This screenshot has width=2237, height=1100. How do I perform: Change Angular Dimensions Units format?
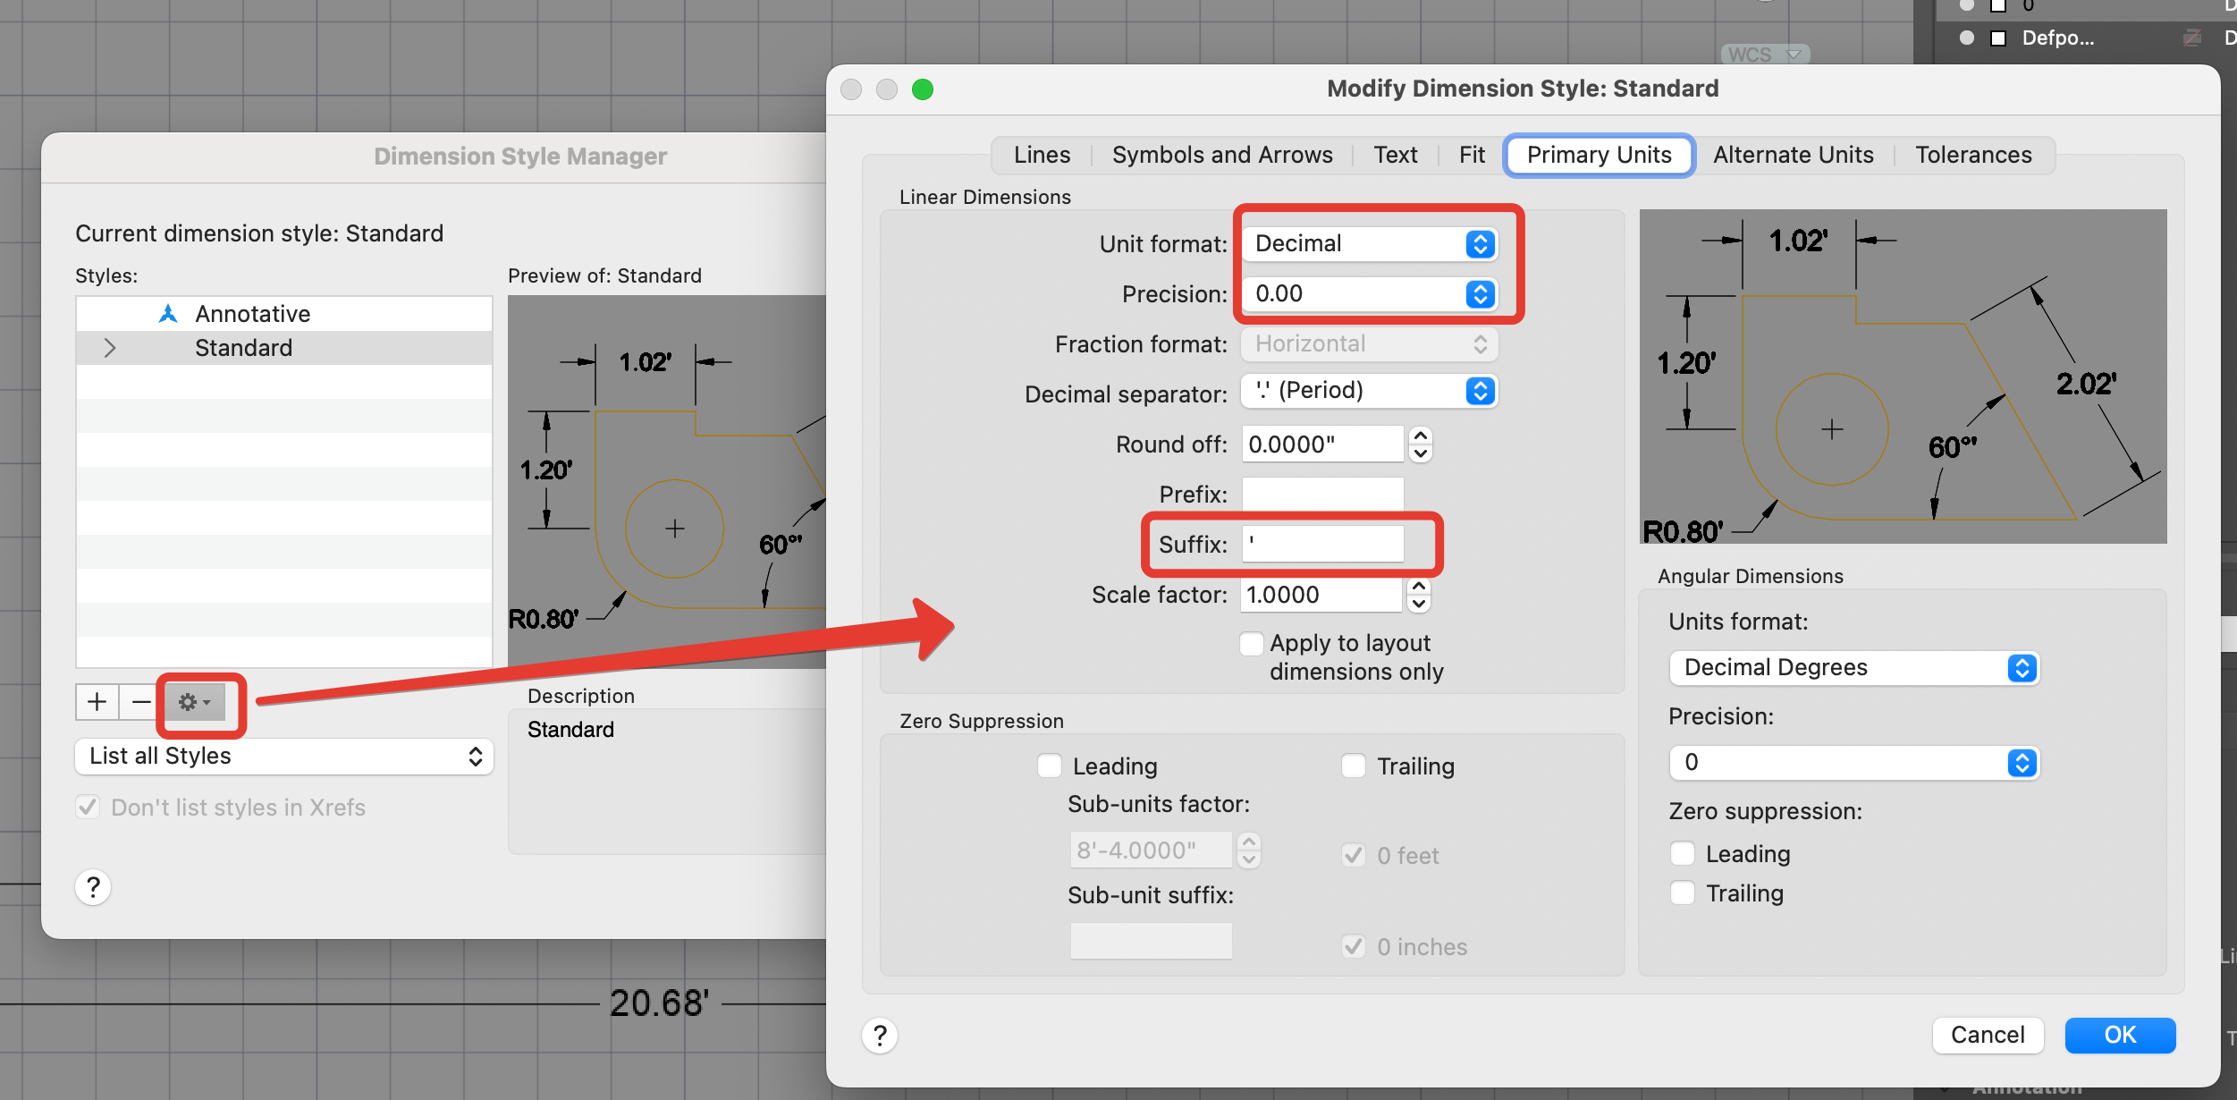[1854, 666]
